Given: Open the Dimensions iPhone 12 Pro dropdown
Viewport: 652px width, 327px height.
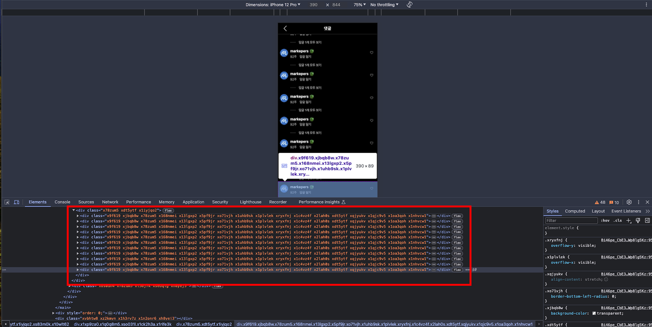Looking at the screenshot, I should tap(273, 5).
